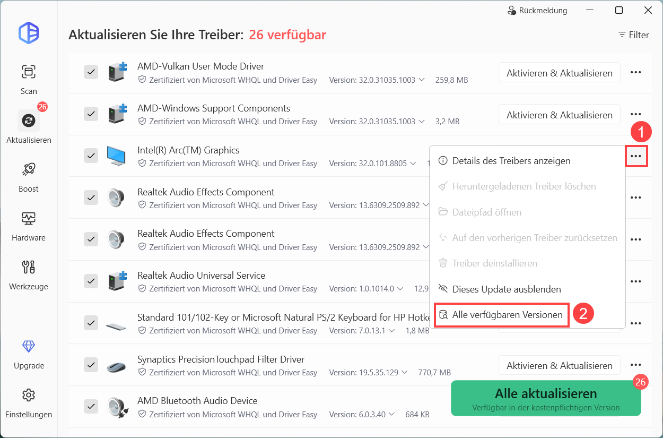Expand version dropdown for AMD-Vulkan User Mode Driver
The width and height of the screenshot is (663, 438).
pyautogui.click(x=422, y=80)
